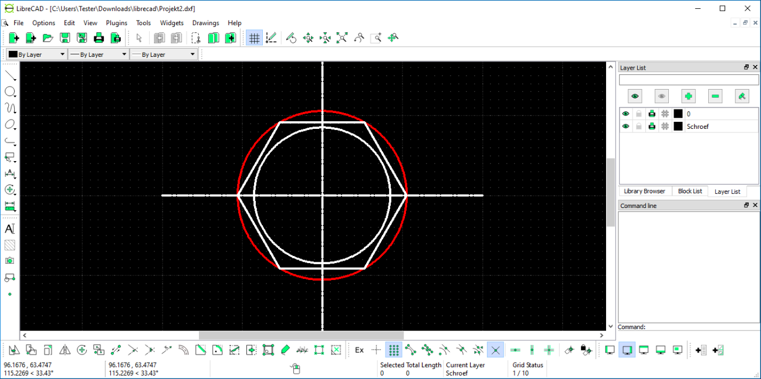Image resolution: width=761 pixels, height=379 pixels.
Task: Switch to the Block List tab
Action: tap(689, 191)
